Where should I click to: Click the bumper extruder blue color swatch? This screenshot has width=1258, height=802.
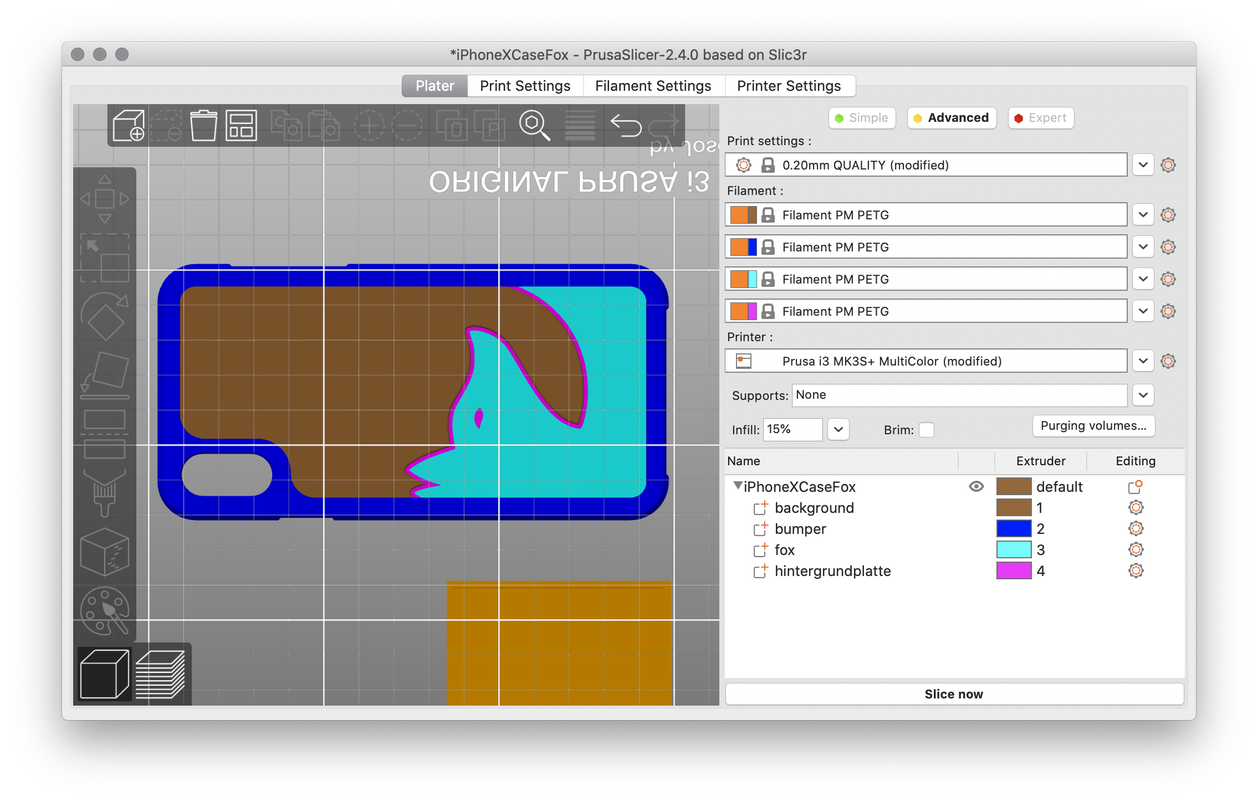coord(1014,528)
